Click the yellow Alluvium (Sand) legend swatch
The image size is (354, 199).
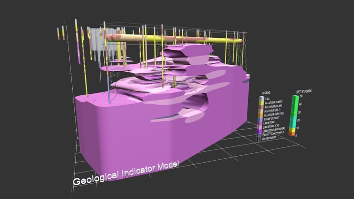pyautogui.click(x=261, y=103)
